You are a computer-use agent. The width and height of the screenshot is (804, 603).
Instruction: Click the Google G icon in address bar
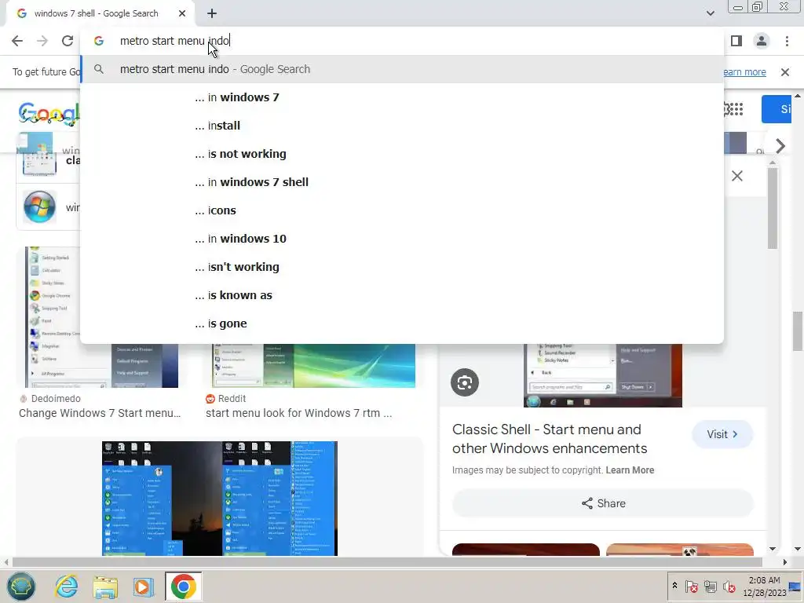tap(99, 41)
